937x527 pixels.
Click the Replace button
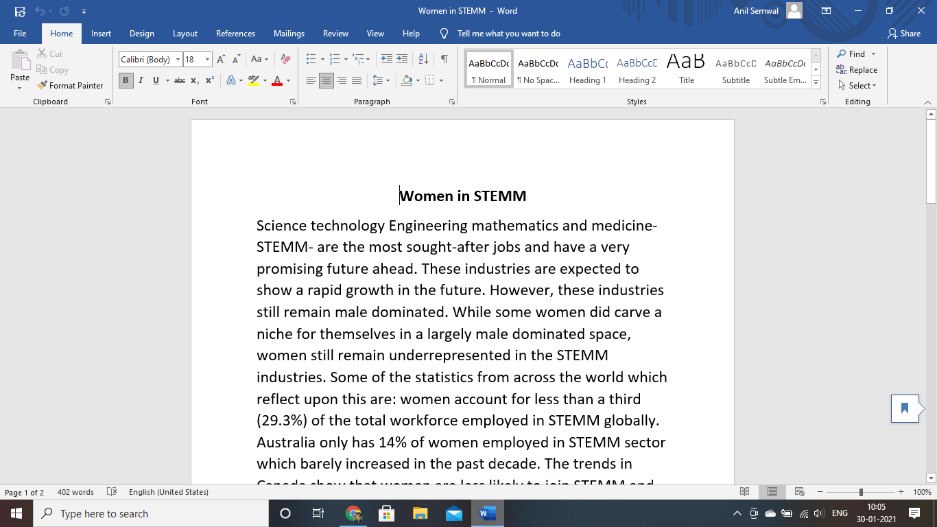click(x=857, y=70)
